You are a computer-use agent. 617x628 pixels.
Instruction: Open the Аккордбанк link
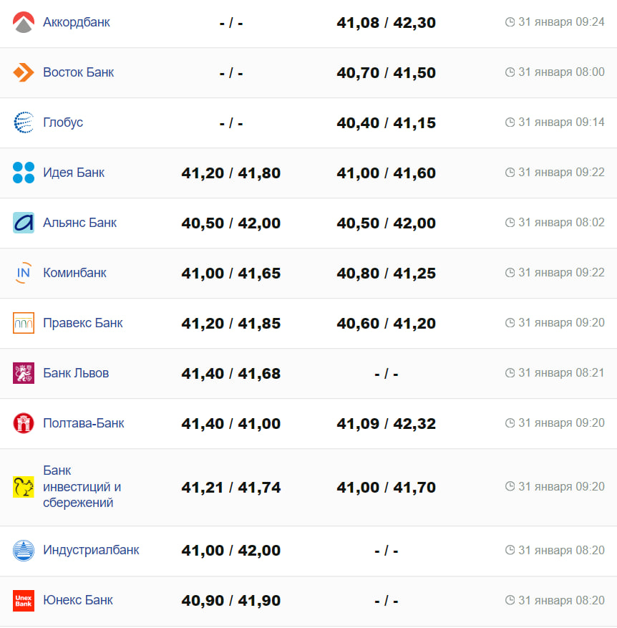(77, 22)
